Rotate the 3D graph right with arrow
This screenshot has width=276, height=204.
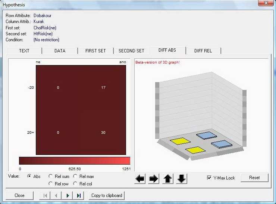coord(154,179)
